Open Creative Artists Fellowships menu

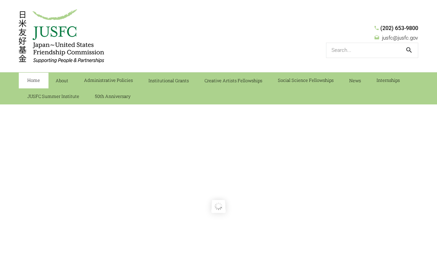coord(233,81)
